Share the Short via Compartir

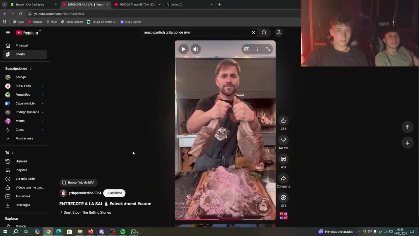click(283, 178)
